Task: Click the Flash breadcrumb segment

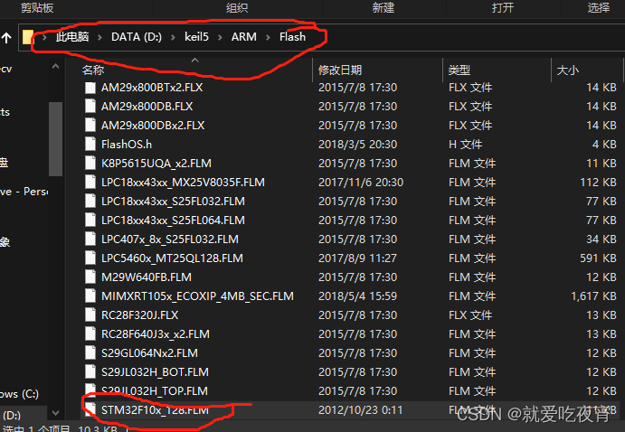Action: pos(292,37)
